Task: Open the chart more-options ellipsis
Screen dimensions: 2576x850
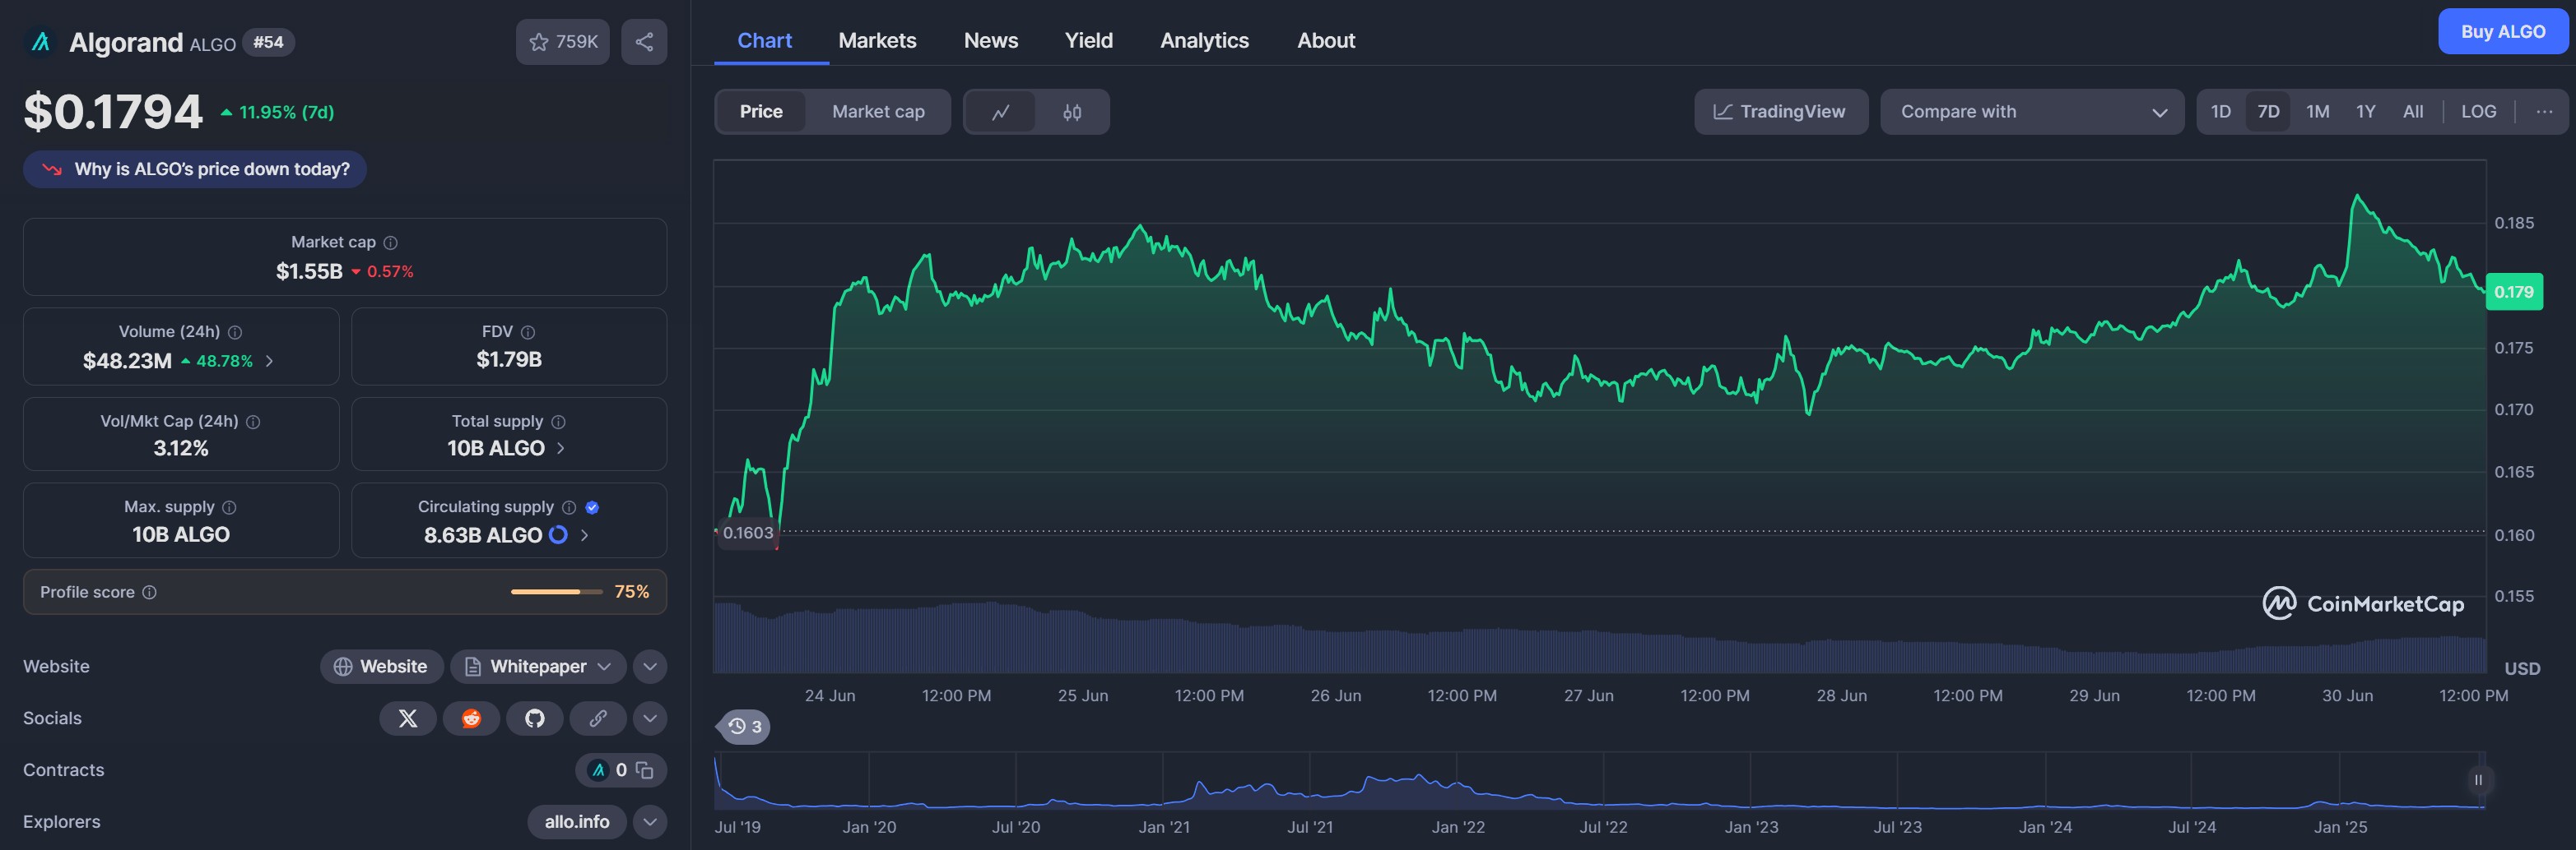Action: (x=2544, y=112)
